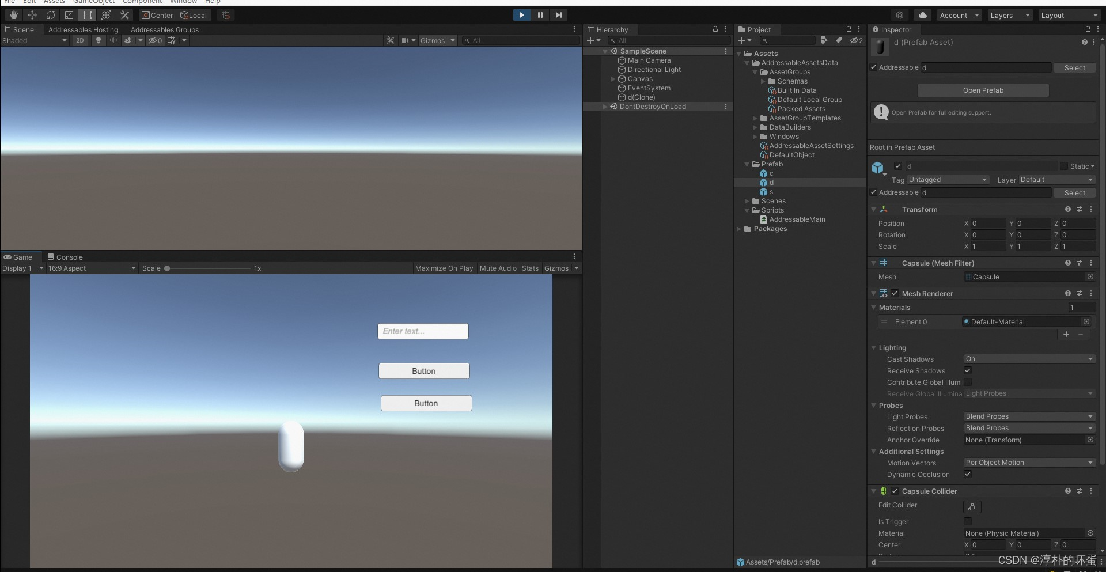Disable Dynamic Occlusion
1106x572 pixels.
(968, 475)
